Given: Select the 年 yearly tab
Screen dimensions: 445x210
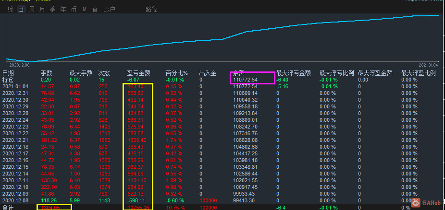Looking at the screenshot, I should point(63,9).
